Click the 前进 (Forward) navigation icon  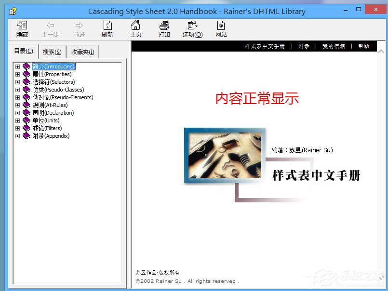tap(79, 29)
